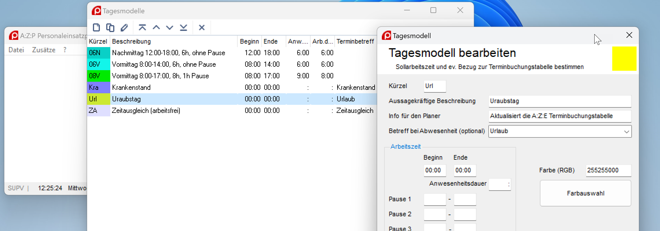The height and width of the screenshot is (231, 660).
Task: Open the Datei menu
Action: (x=16, y=50)
